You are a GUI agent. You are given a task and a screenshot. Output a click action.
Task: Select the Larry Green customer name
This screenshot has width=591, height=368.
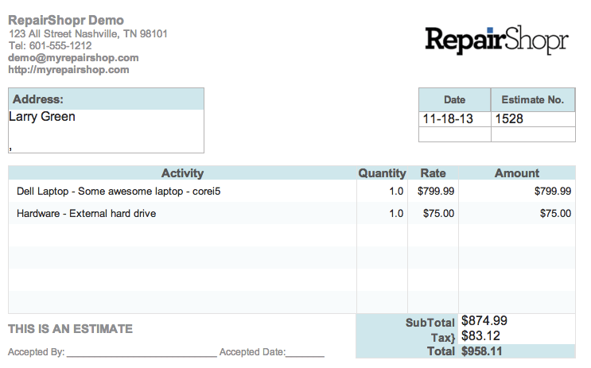pos(42,116)
